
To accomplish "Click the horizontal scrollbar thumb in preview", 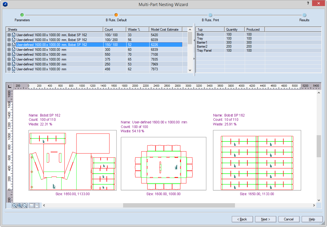I will (x=179, y=205).
